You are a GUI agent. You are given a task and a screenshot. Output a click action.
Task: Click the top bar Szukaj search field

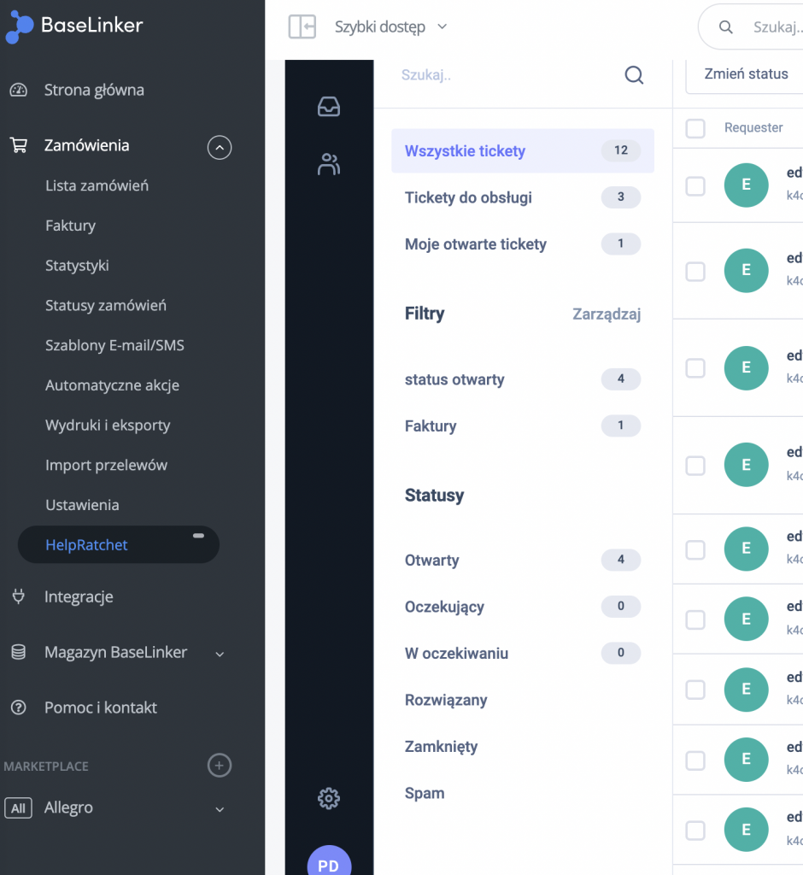pyautogui.click(x=751, y=26)
